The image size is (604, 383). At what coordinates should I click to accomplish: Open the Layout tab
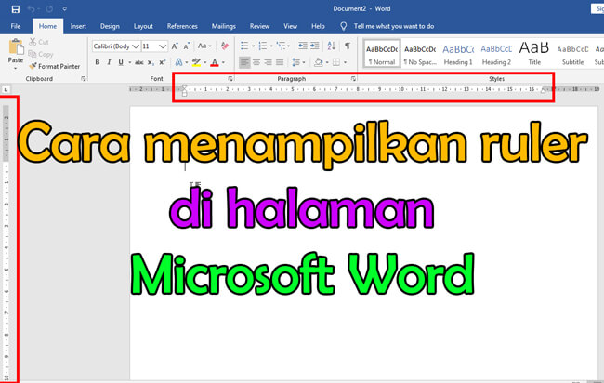pyautogui.click(x=143, y=26)
